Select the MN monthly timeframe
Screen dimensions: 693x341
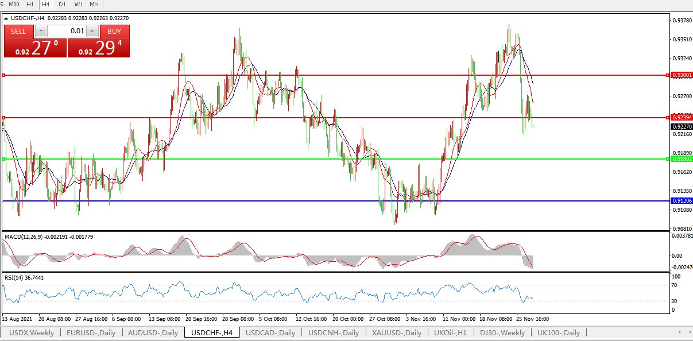click(x=94, y=5)
